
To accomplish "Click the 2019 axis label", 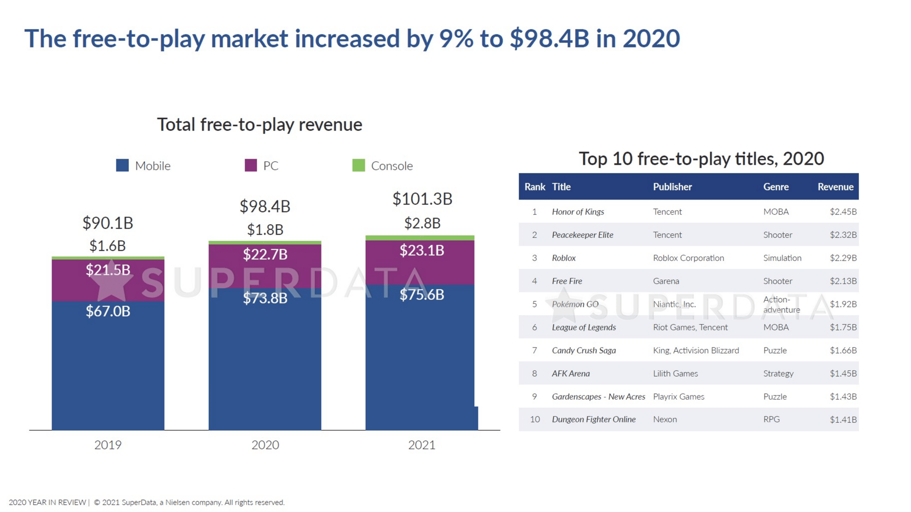I will pyautogui.click(x=108, y=445).
